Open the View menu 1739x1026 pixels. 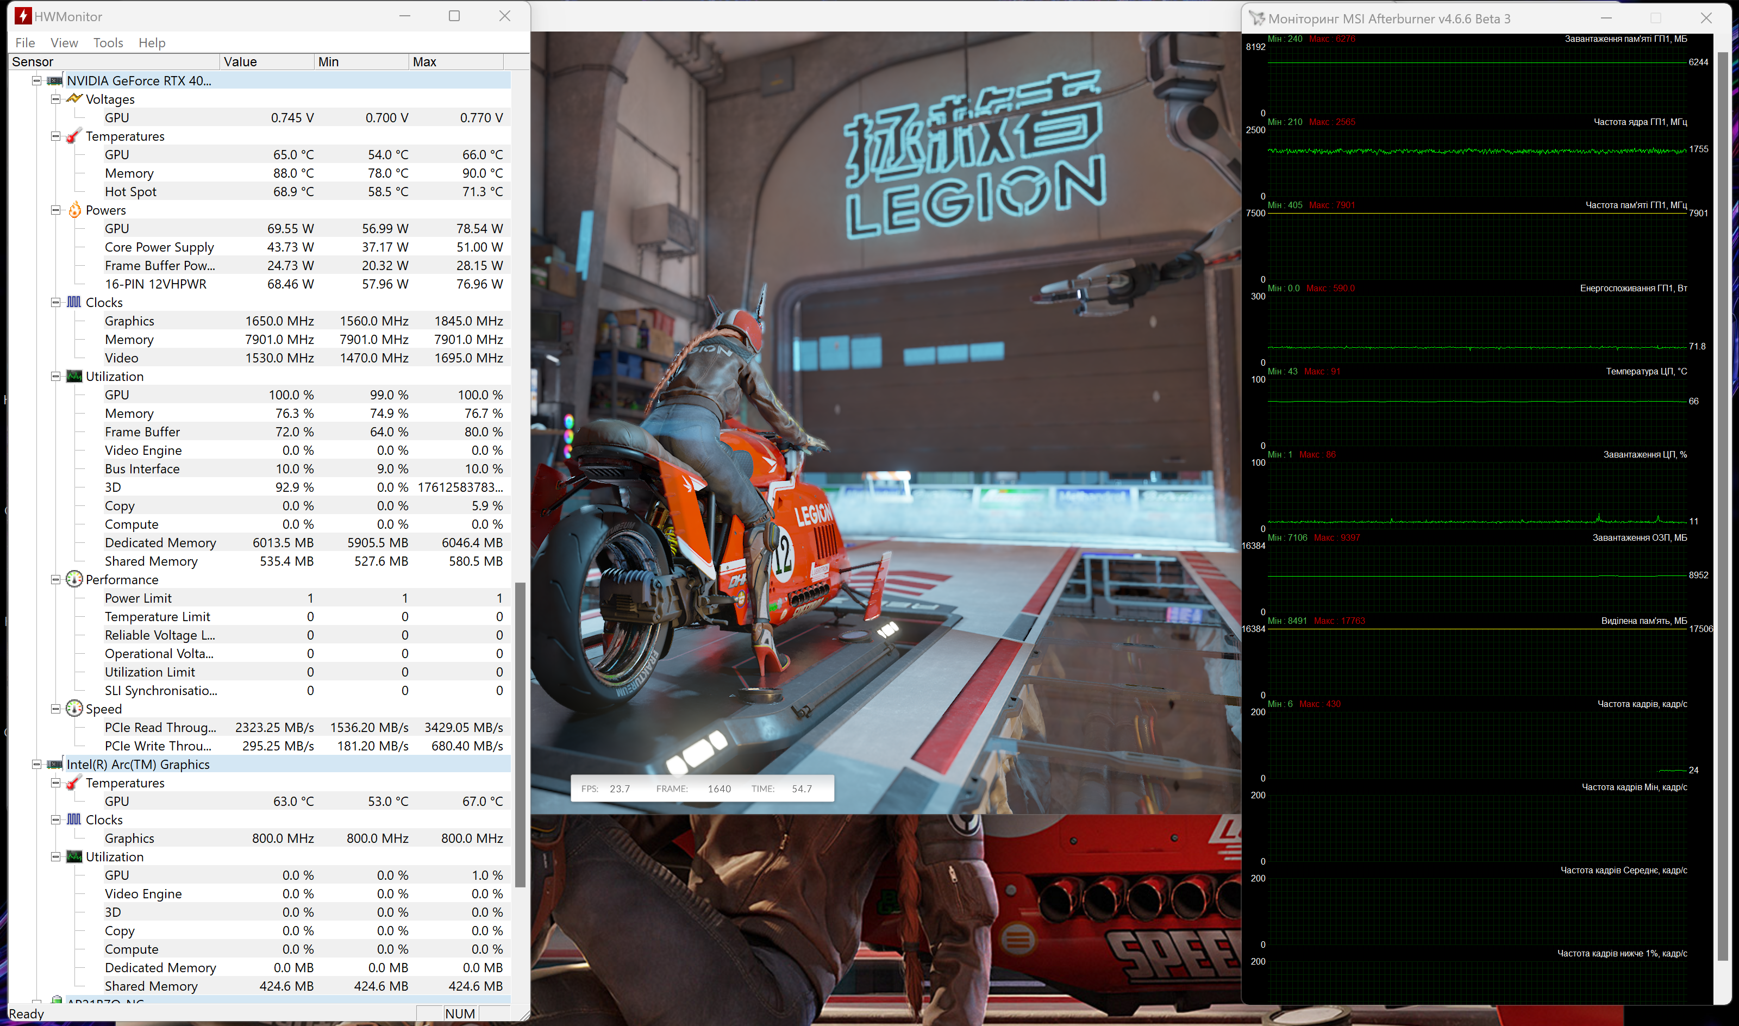[64, 43]
